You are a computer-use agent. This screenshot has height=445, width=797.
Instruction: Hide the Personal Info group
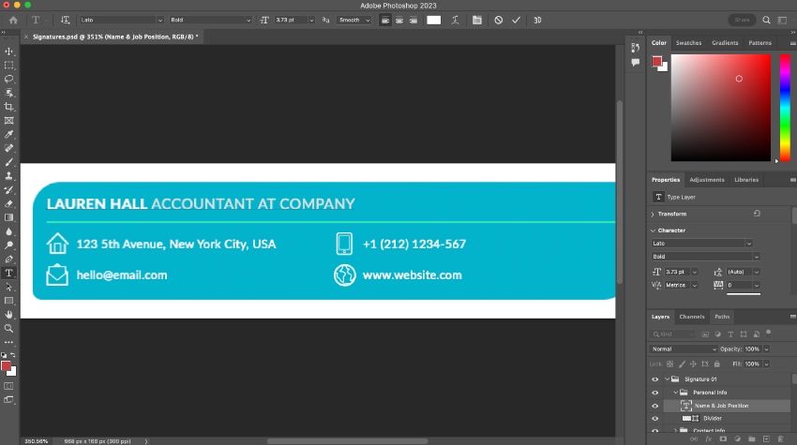654,393
